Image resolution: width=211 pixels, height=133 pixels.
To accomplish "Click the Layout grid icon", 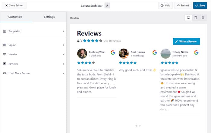I will [5, 45].
